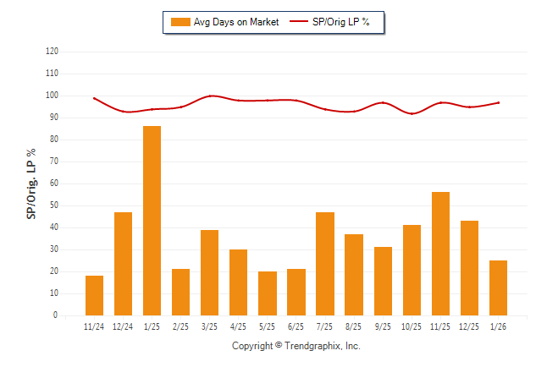
Task: Select the 4/25 bar
Action: click(239, 282)
